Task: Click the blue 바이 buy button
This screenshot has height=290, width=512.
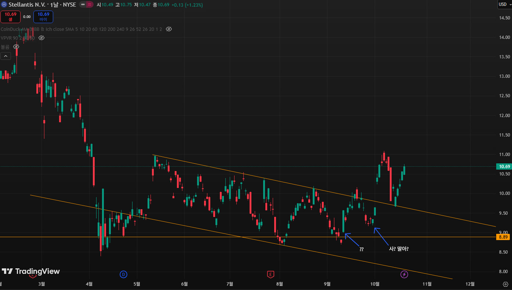Action: click(43, 17)
